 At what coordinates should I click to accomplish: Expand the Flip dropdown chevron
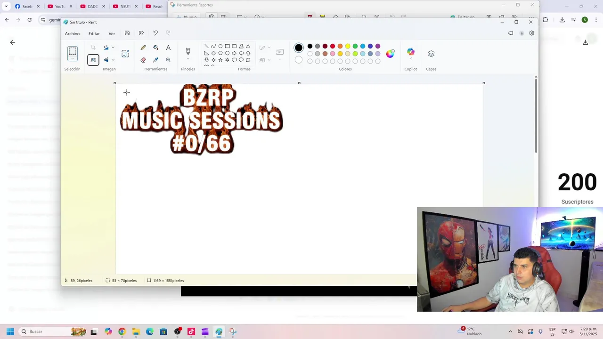point(113,60)
